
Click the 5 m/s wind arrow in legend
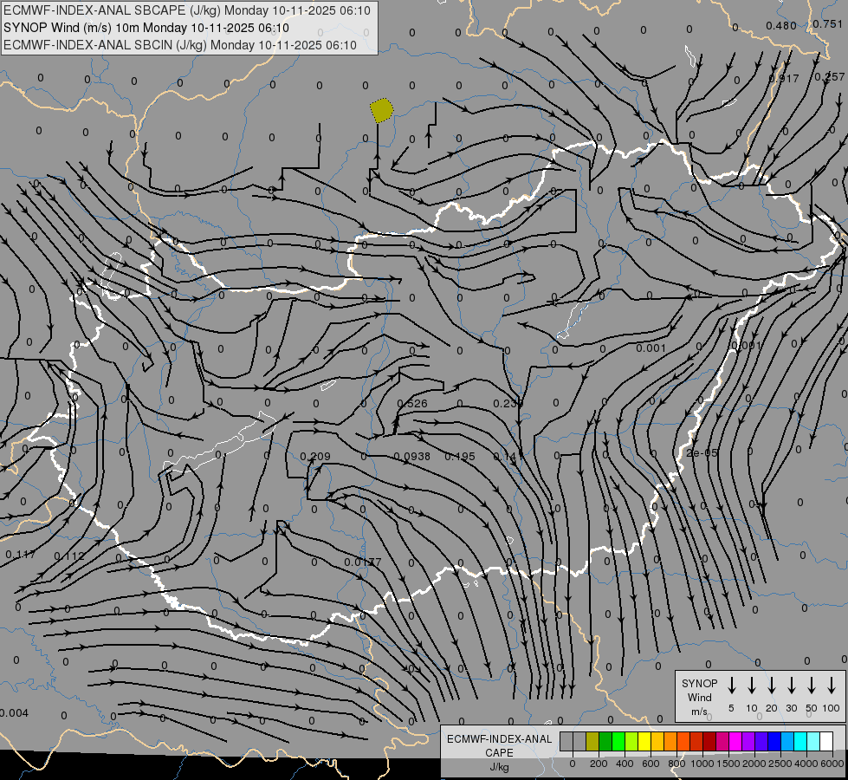(x=732, y=686)
